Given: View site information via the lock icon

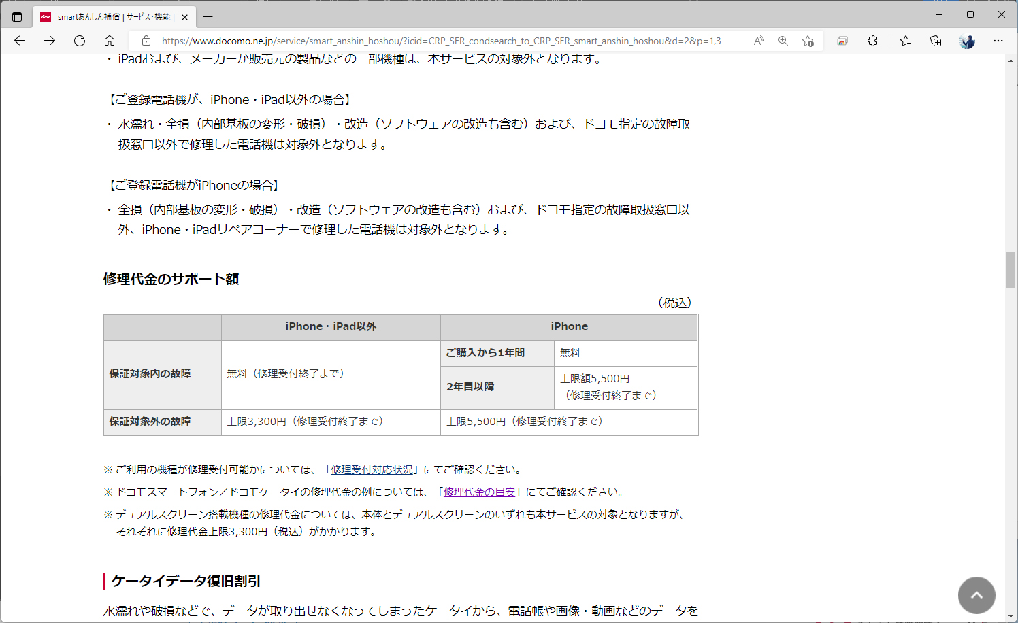Looking at the screenshot, I should coord(146,40).
